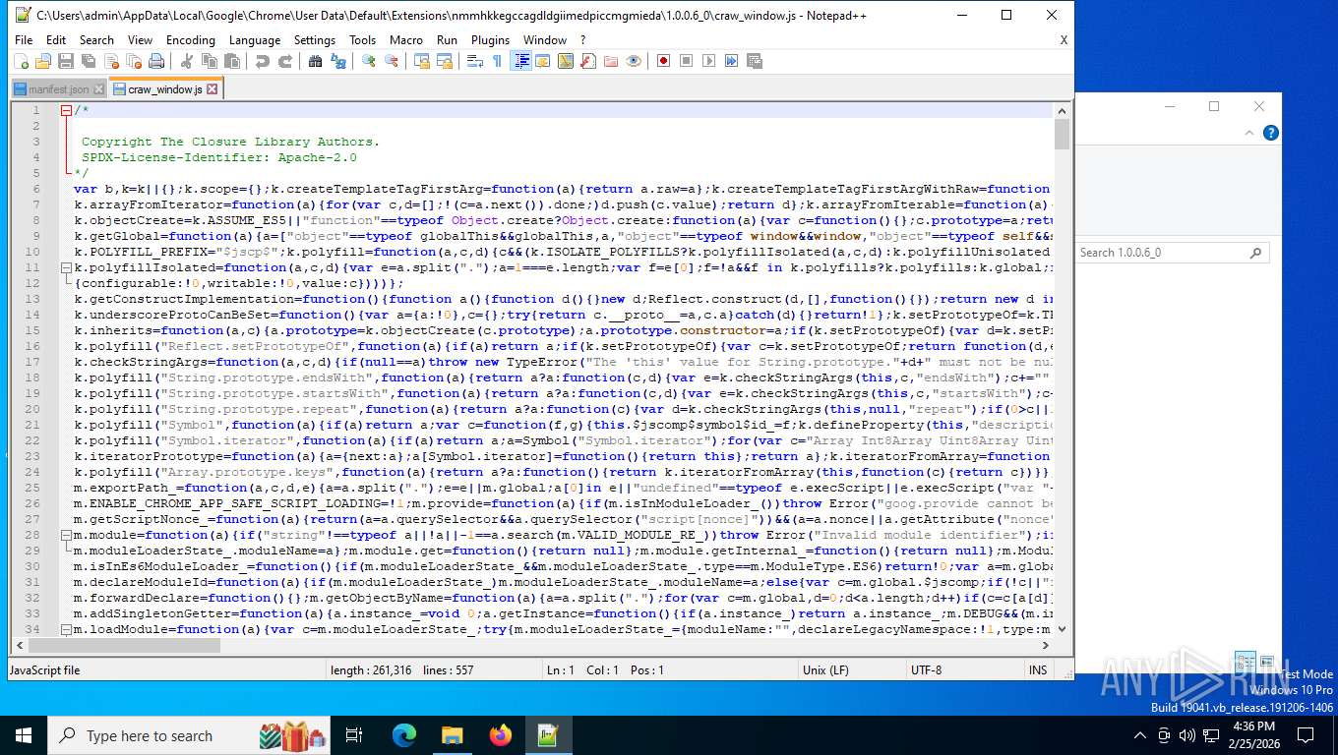Click the Paste toolbar icon
Screen dimensions: 1338x755
coord(232,61)
